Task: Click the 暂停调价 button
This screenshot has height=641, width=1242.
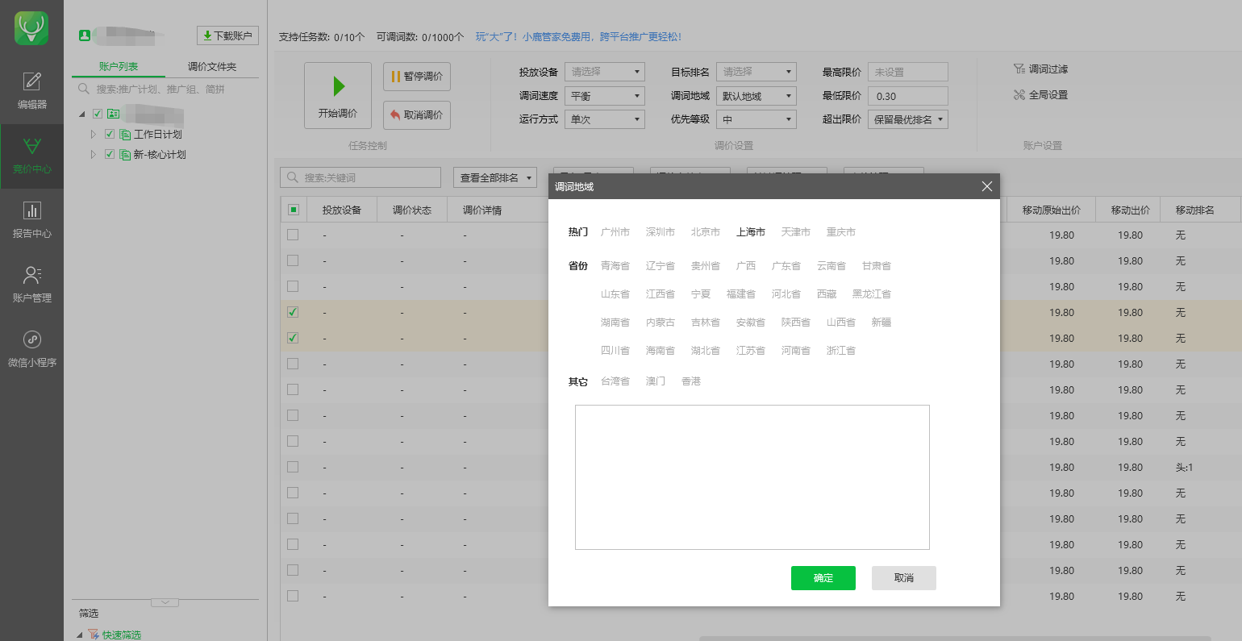Action: (x=417, y=77)
